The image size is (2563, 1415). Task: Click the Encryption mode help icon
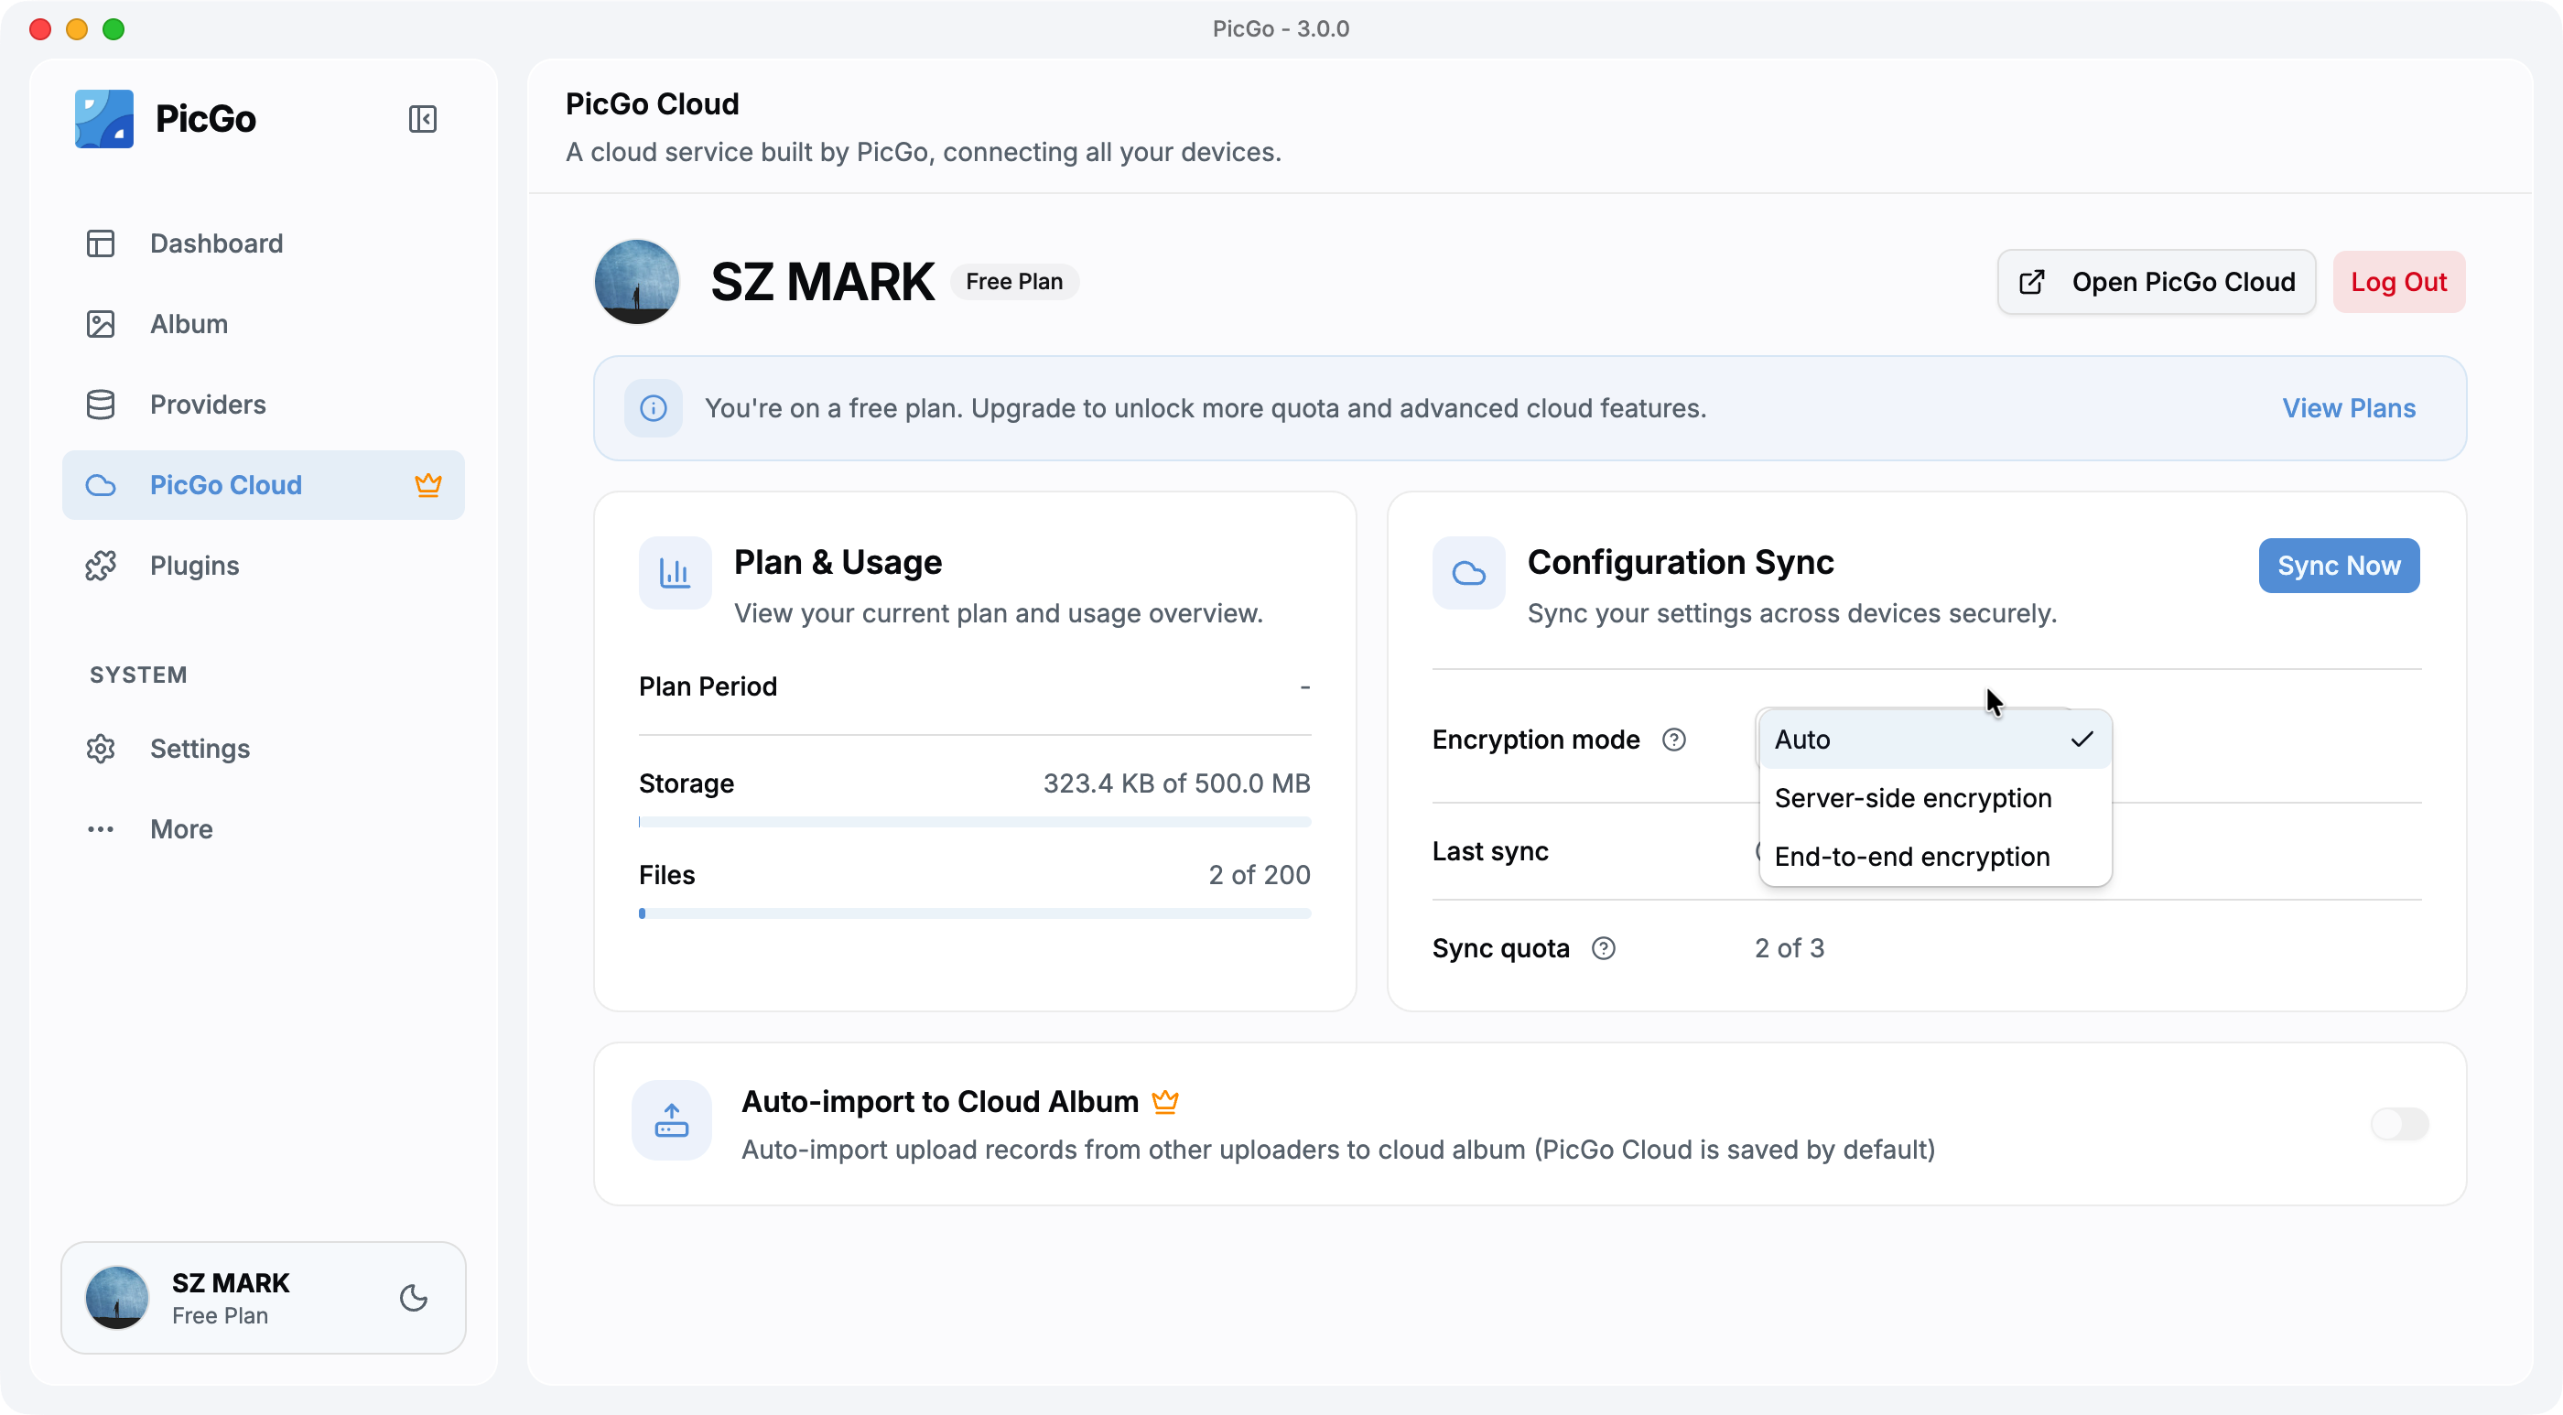tap(1674, 740)
